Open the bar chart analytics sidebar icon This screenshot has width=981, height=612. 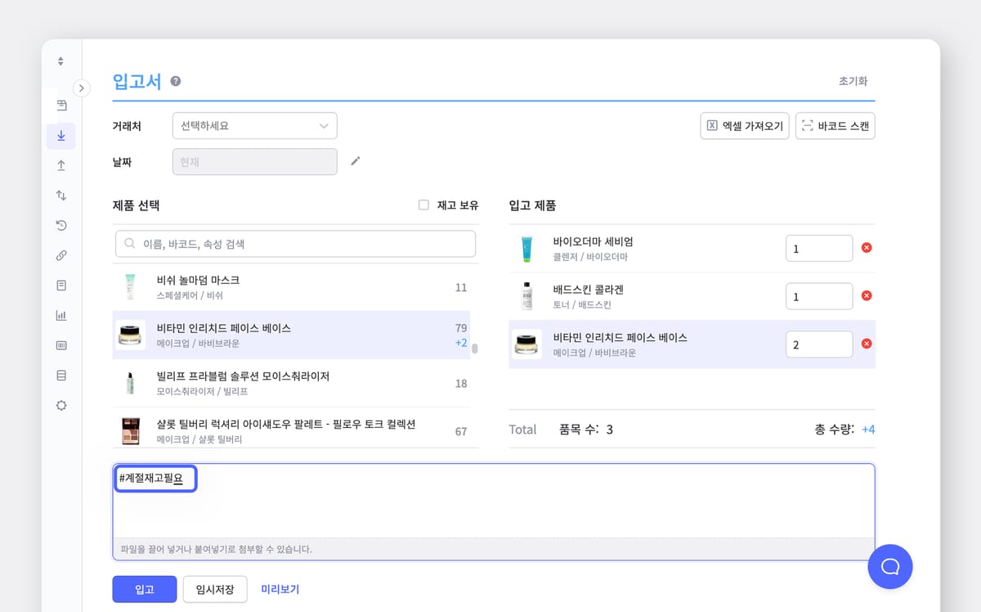(61, 316)
